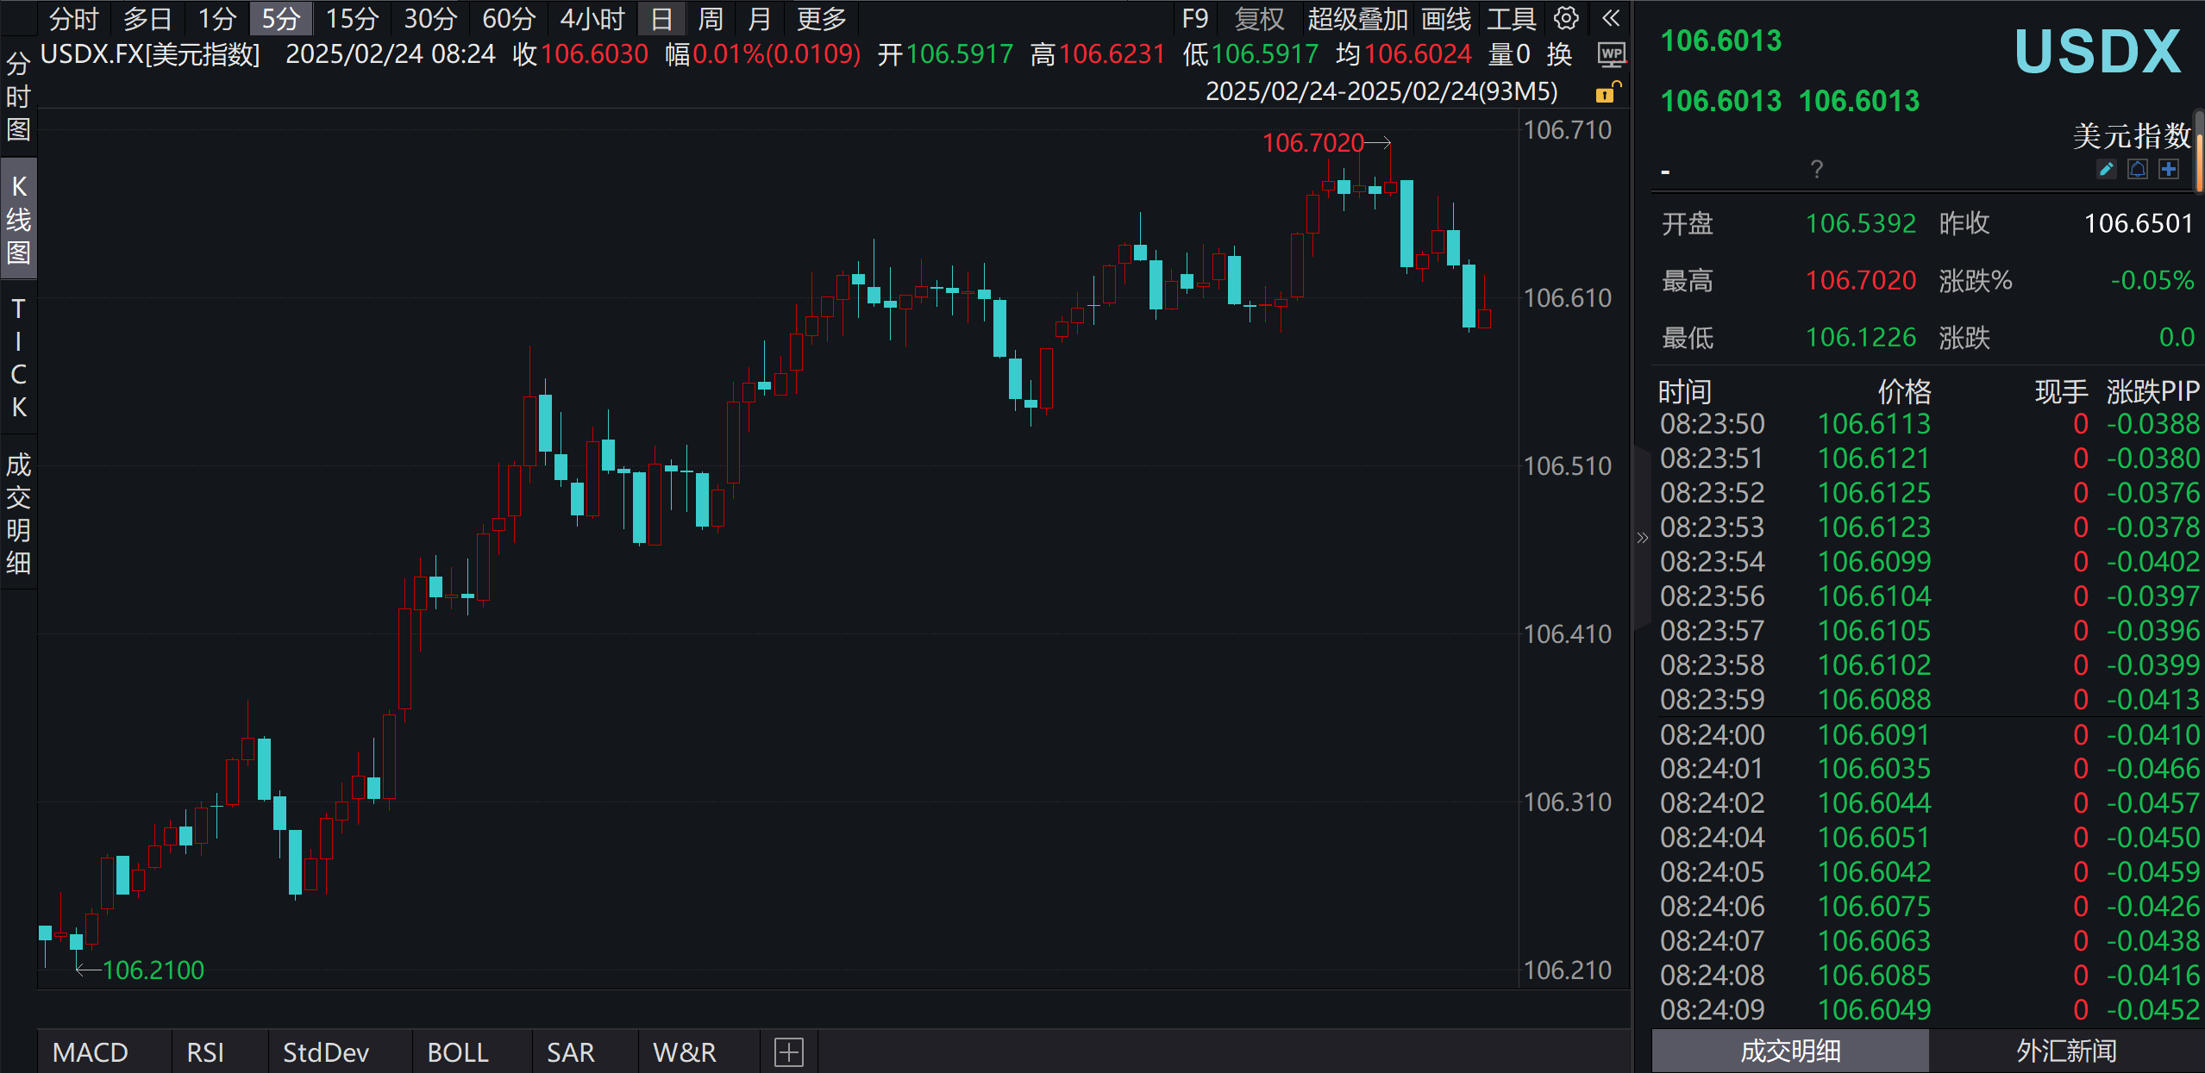Click the blue pencil edit icon
Image resolution: width=2205 pixels, height=1073 pixels.
[2106, 169]
